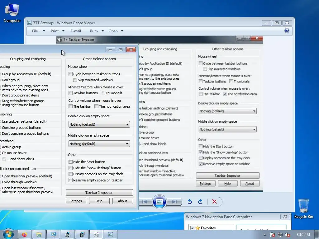Select Don't group option
The width and height of the screenshot is (319, 239).
(11, 80)
